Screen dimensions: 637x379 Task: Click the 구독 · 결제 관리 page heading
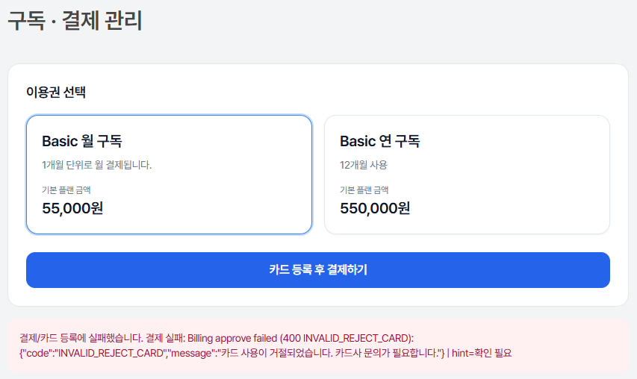coord(75,20)
